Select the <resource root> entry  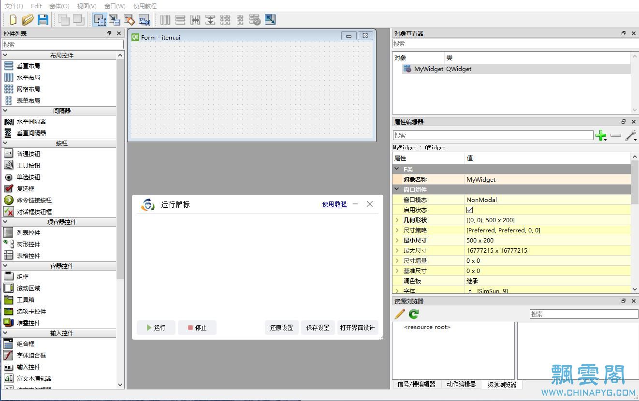point(427,327)
